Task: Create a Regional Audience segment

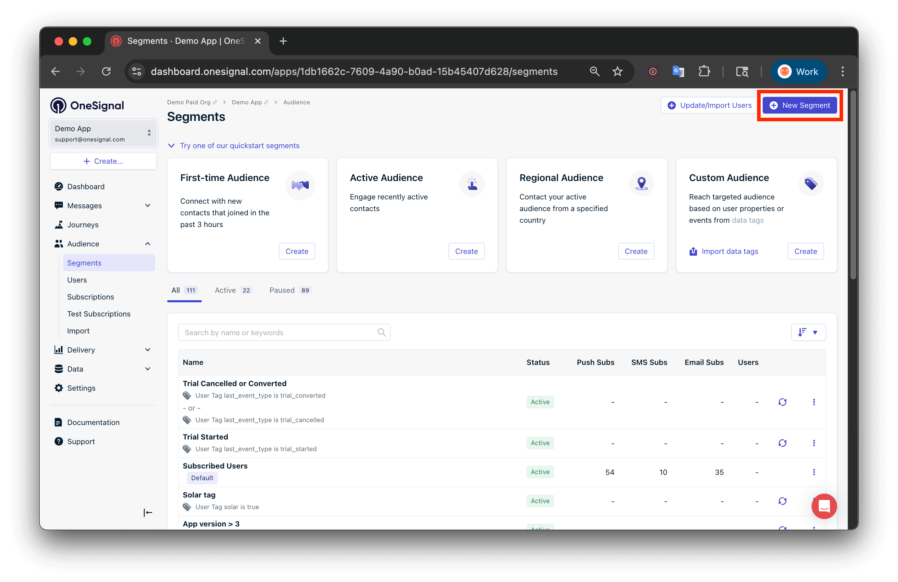Action: (636, 251)
